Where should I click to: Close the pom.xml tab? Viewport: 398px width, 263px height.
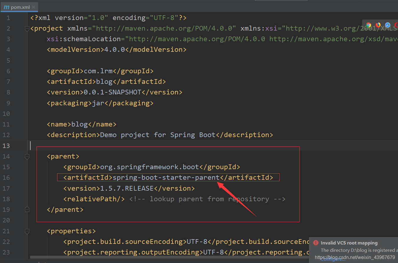(x=34, y=7)
